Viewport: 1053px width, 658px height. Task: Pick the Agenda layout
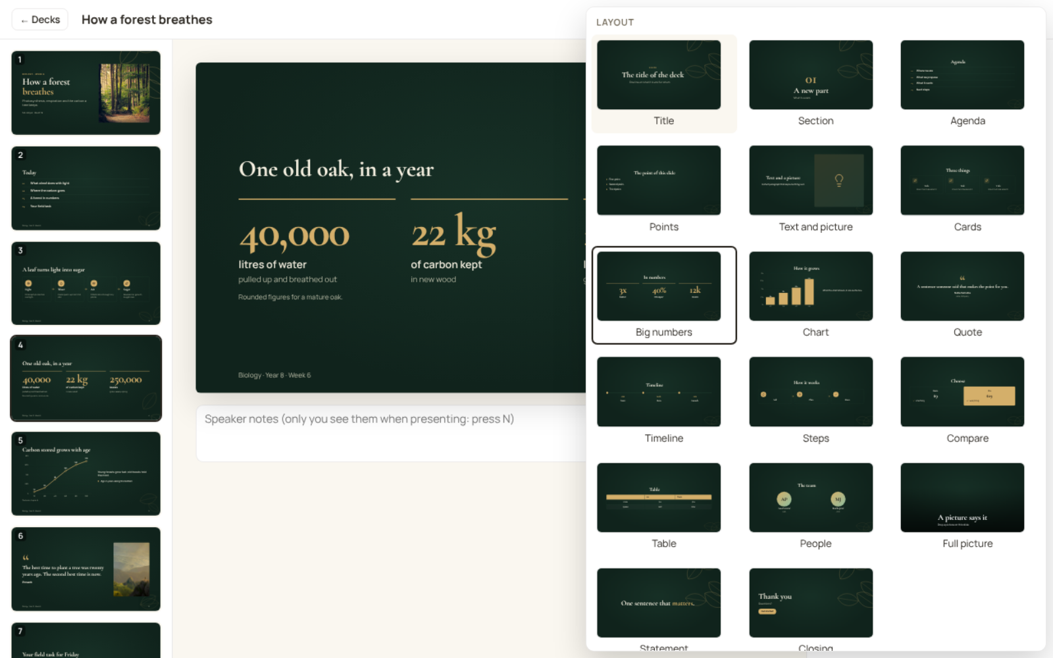[x=967, y=84]
